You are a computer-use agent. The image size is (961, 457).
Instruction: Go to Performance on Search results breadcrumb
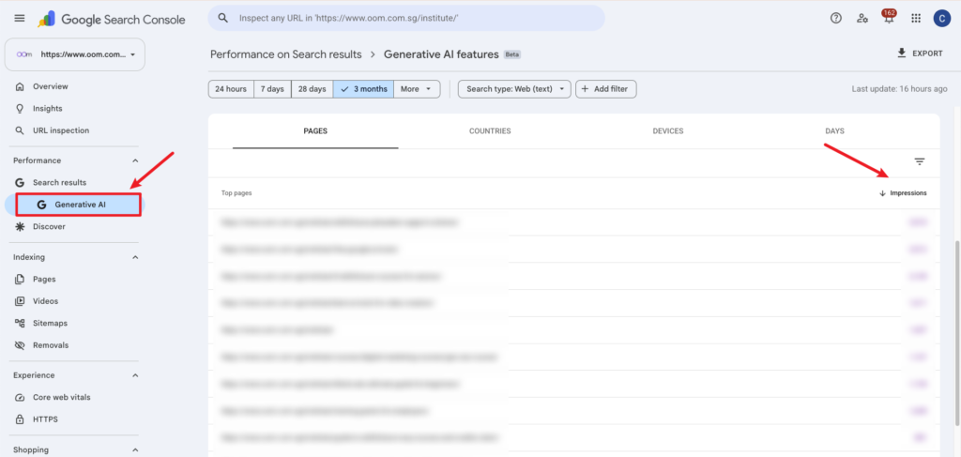pyautogui.click(x=286, y=53)
